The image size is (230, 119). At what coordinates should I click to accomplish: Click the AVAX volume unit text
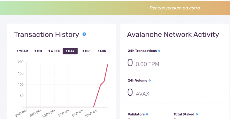[142, 94]
